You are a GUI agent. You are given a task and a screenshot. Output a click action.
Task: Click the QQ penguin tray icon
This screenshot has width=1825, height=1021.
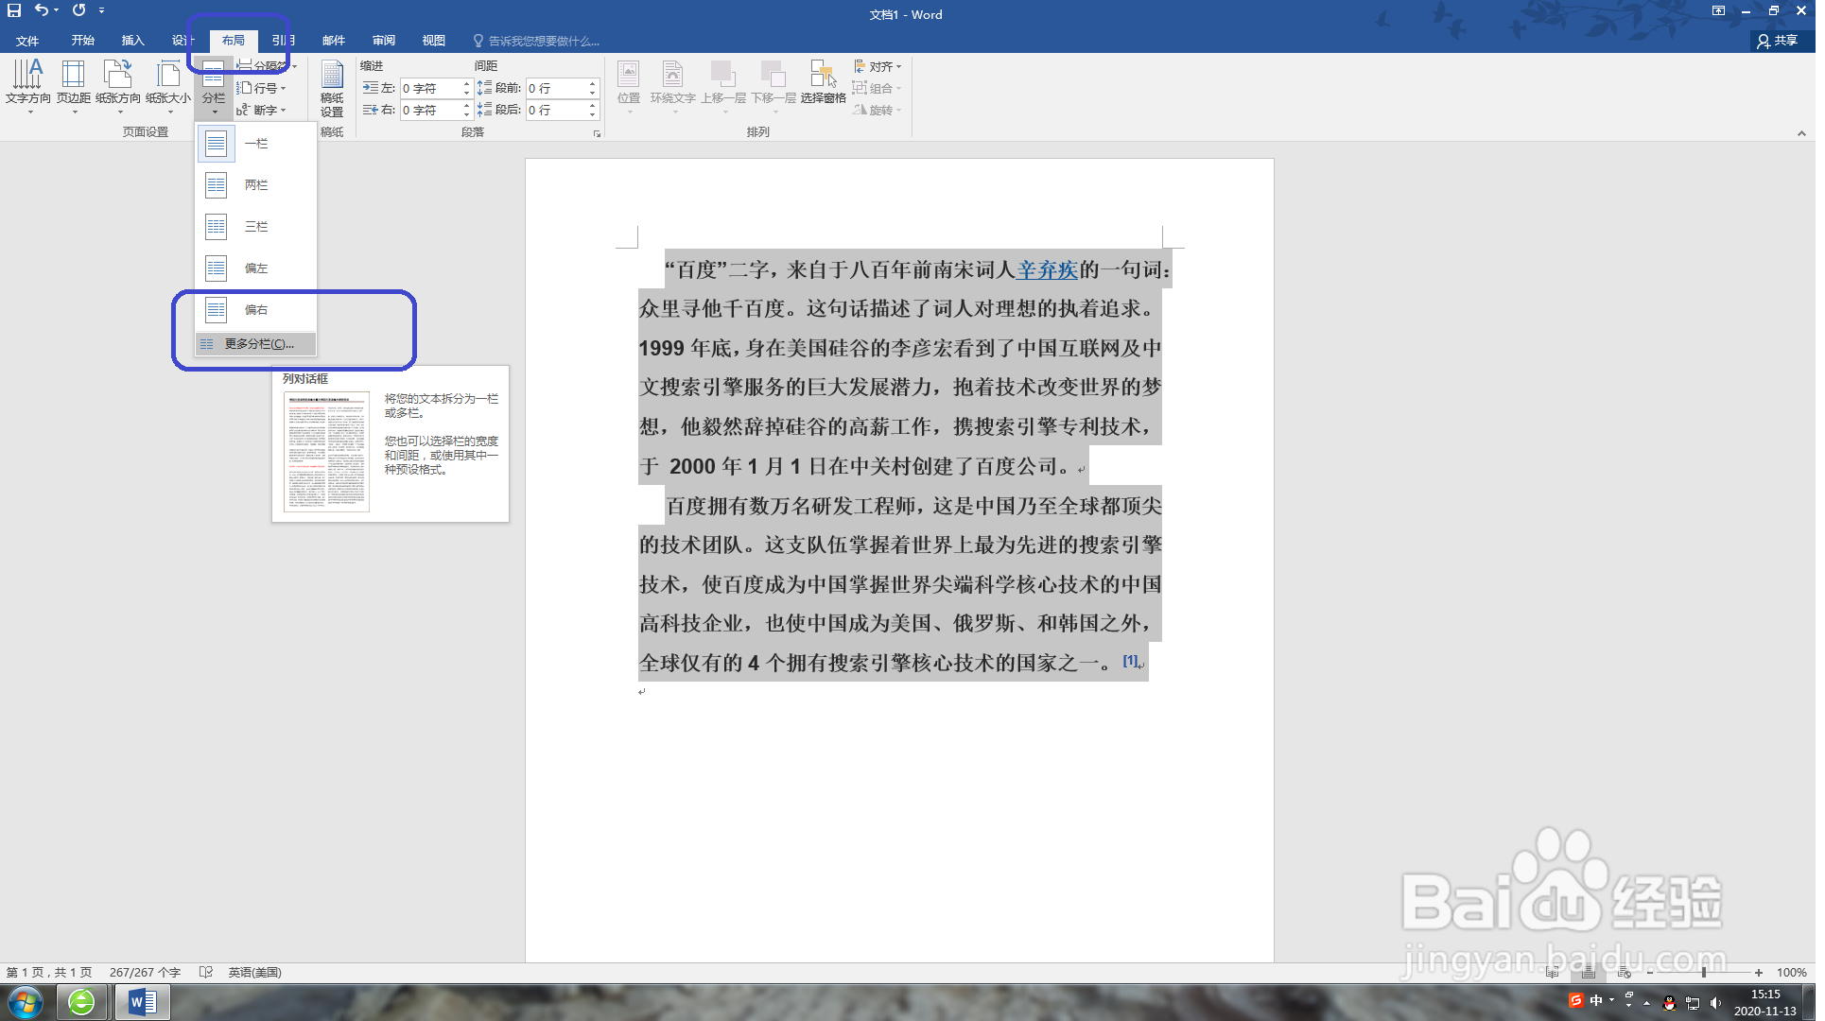point(1669,1003)
